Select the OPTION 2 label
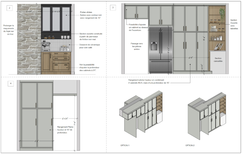This screenshot has height=154, width=242. (190, 145)
